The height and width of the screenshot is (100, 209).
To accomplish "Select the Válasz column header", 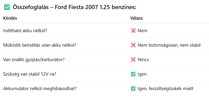I will (x=136, y=18).
